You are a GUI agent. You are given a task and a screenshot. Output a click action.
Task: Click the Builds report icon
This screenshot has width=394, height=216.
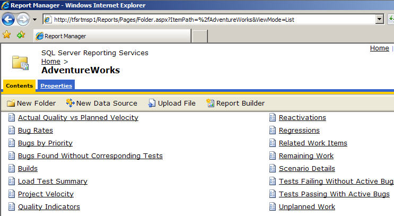12,168
